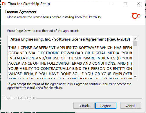This screenshot has height=113, width=146.
Task: Click the scrollbar up arrow in license box
Action: point(135,39)
